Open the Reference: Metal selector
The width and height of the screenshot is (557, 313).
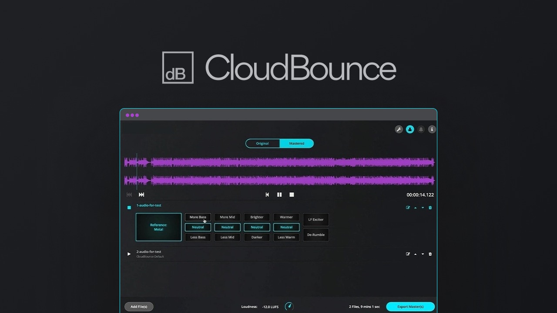tap(158, 227)
